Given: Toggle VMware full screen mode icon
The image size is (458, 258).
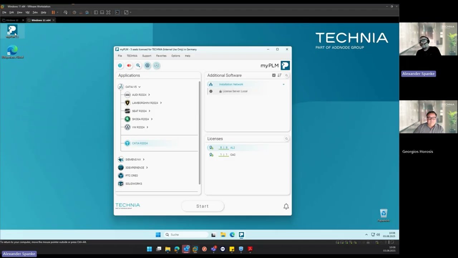Looking at the screenshot, I should click(108, 12).
